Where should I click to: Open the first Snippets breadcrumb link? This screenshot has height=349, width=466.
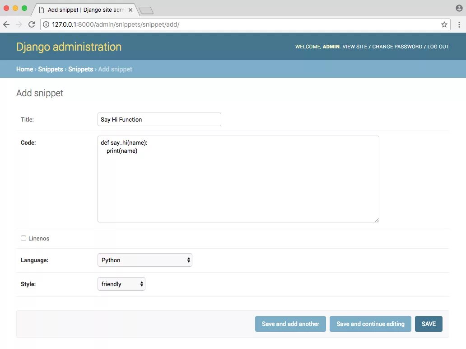click(51, 69)
